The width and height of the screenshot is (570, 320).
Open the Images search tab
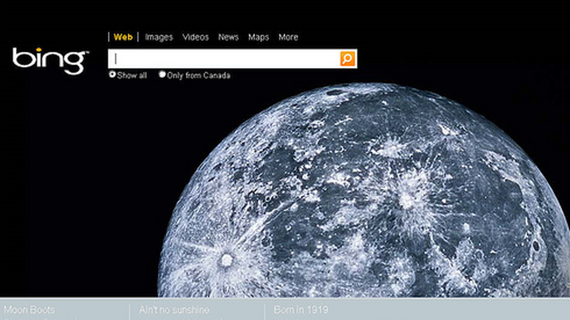point(159,37)
